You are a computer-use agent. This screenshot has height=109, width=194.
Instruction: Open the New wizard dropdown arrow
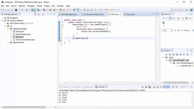pos(5,10)
